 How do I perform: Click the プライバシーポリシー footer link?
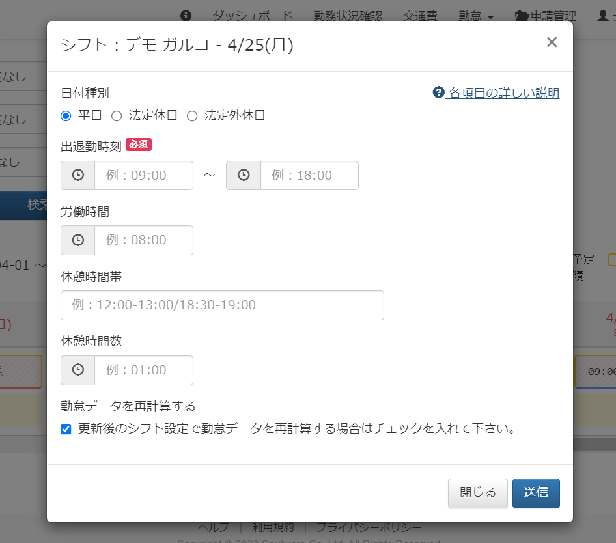click(369, 527)
